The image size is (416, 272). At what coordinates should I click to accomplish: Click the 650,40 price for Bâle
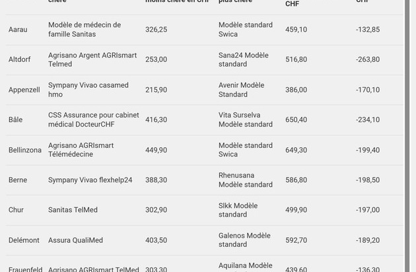click(296, 119)
